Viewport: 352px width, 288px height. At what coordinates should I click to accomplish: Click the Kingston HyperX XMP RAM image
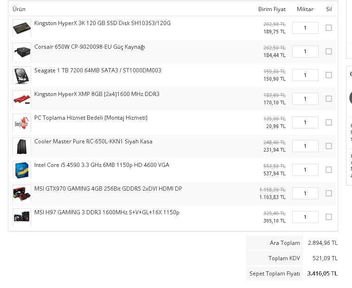pos(22,99)
